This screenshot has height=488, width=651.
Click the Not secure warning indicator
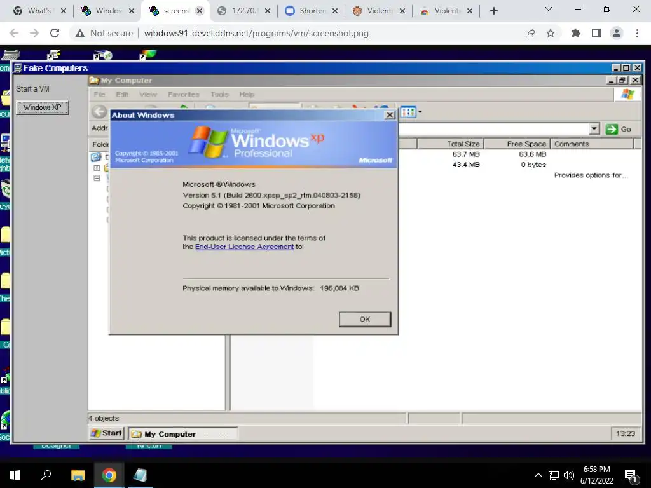pyautogui.click(x=104, y=33)
